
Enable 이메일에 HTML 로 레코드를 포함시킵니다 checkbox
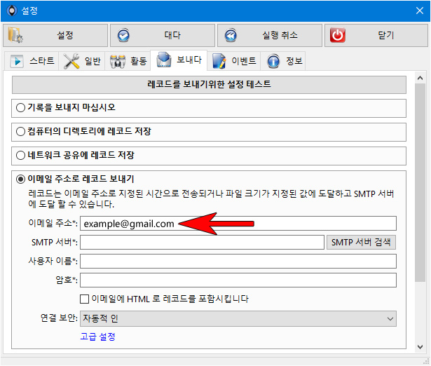coord(84,299)
